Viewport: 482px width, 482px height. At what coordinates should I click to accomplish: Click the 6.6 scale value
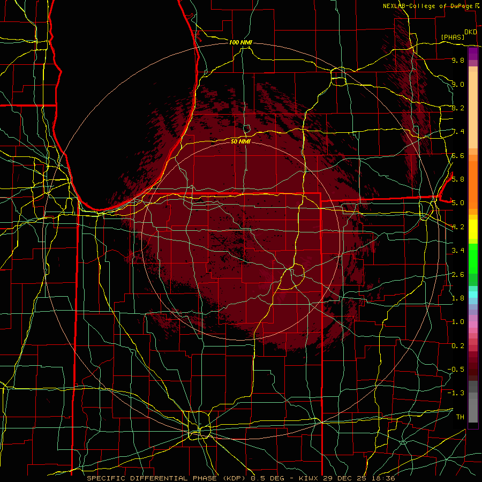pos(458,155)
